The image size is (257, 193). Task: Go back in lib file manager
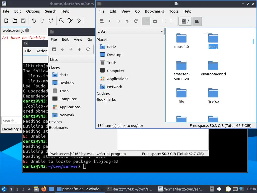tap(110, 21)
